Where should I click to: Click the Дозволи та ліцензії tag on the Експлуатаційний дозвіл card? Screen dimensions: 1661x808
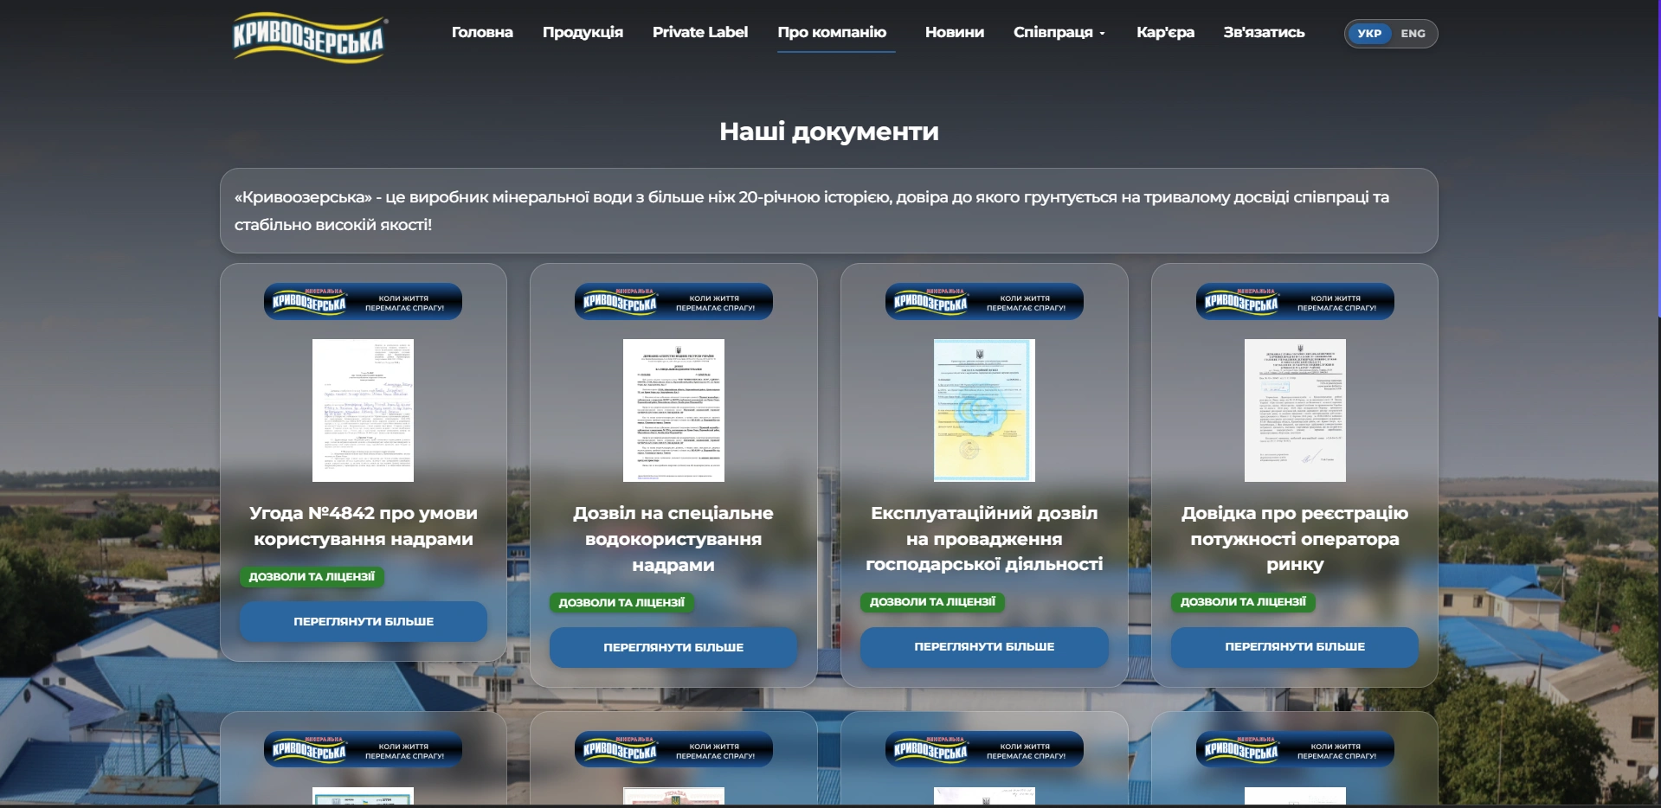(x=932, y=601)
